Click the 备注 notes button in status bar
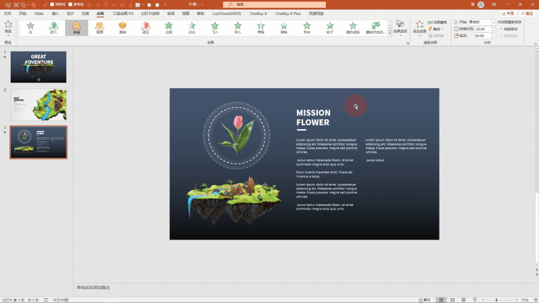This screenshot has width=539, height=303. click(x=425, y=300)
